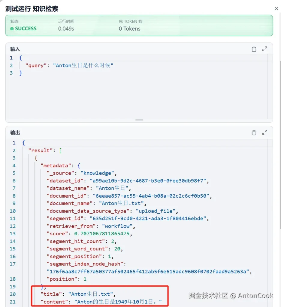This screenshot has width=281, height=307.
Task: Click the resize handle below the input editor
Action: click(x=139, y=120)
